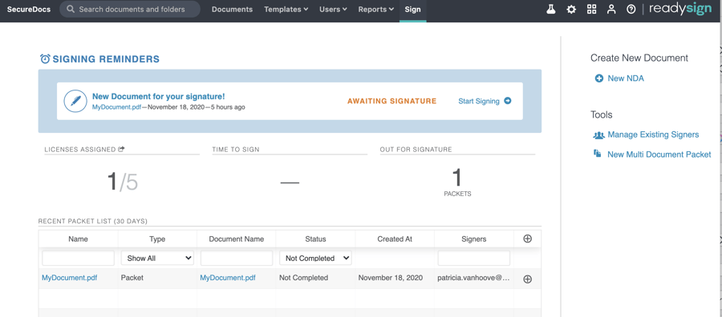Click the search documents and folders field
Image resolution: width=722 pixels, height=317 pixels.
pos(130,9)
